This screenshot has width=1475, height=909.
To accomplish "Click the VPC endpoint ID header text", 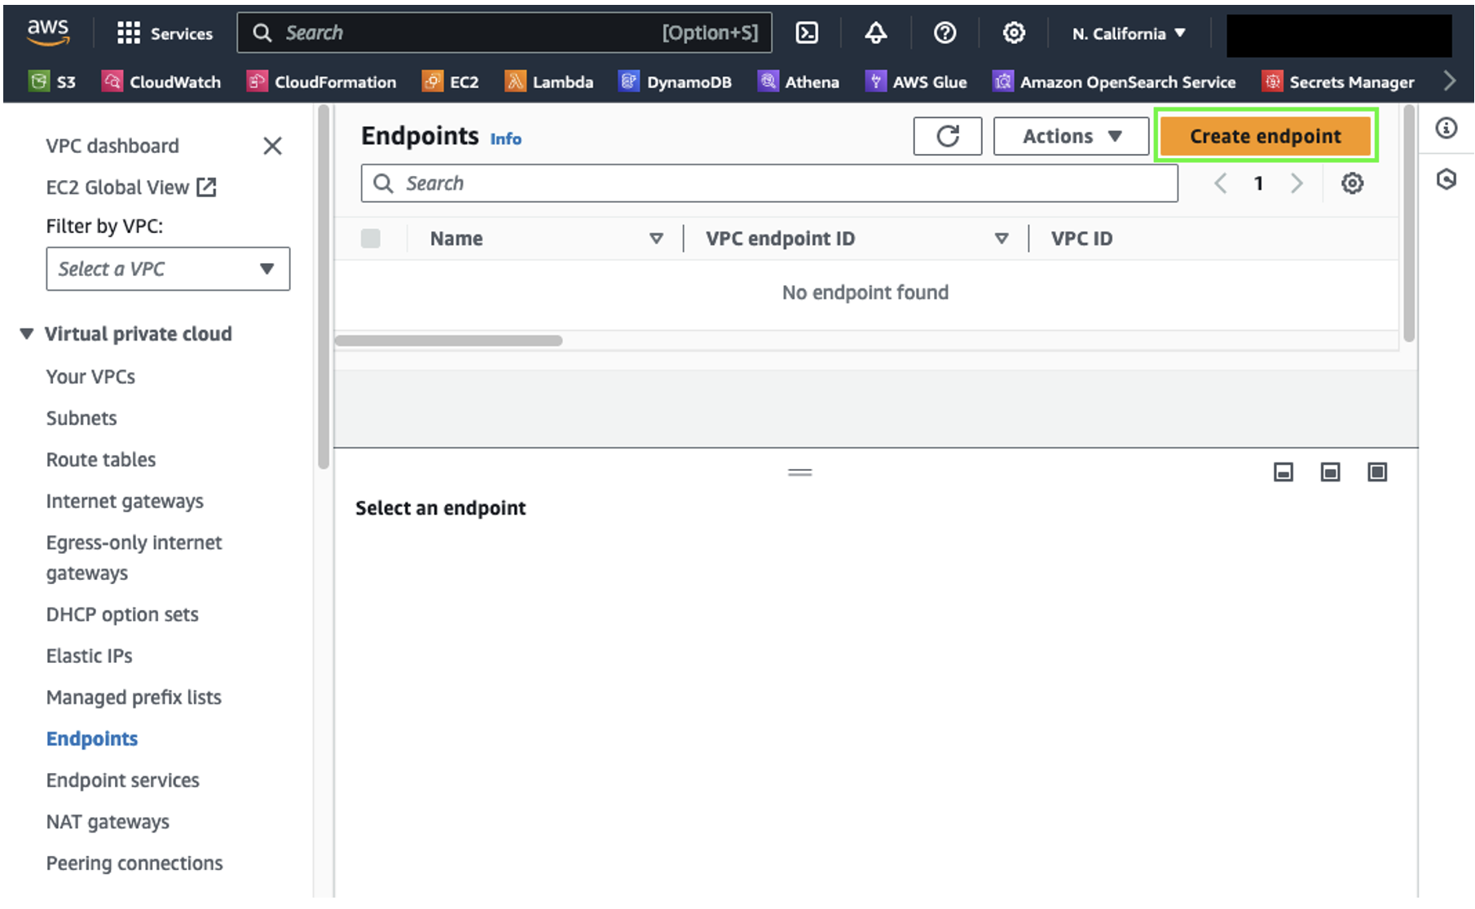I will [x=780, y=239].
